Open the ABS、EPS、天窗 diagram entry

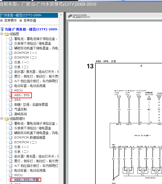(x=26, y=180)
